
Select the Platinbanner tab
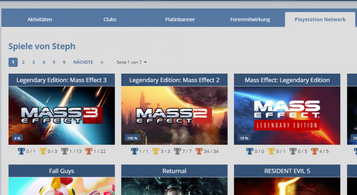(x=180, y=20)
